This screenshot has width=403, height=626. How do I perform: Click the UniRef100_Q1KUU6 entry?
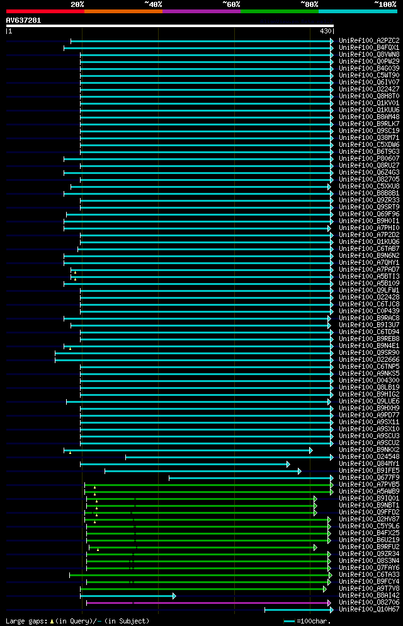click(x=369, y=110)
